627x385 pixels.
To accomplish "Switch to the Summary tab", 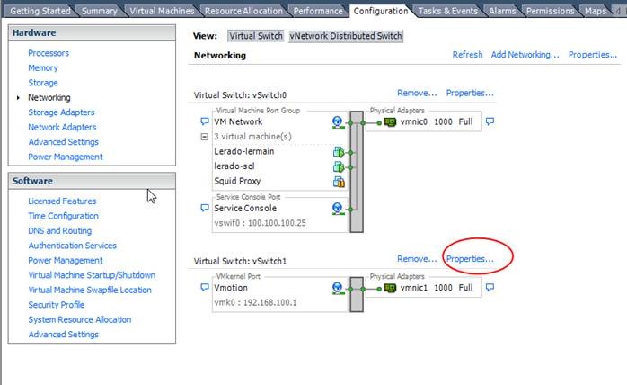I will click(x=99, y=11).
